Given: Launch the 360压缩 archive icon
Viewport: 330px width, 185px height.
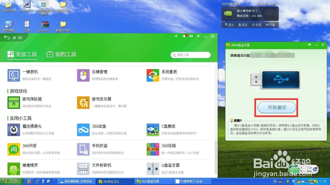Looking at the screenshot, I should [153, 149].
